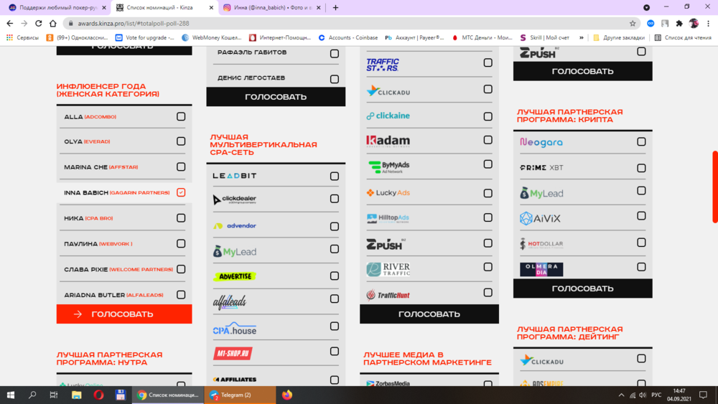Open Telegram from the taskbar

[240, 395]
